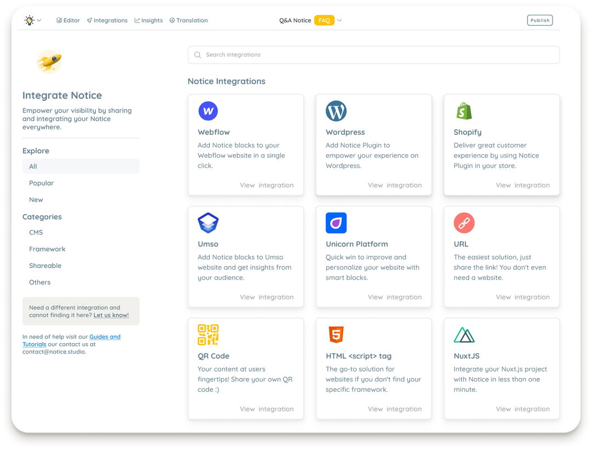This screenshot has height=450, width=592.
Task: View integration for Unicorn Platform
Action: [395, 297]
